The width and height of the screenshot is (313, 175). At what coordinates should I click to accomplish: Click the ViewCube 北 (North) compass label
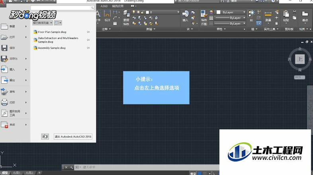click(300, 49)
